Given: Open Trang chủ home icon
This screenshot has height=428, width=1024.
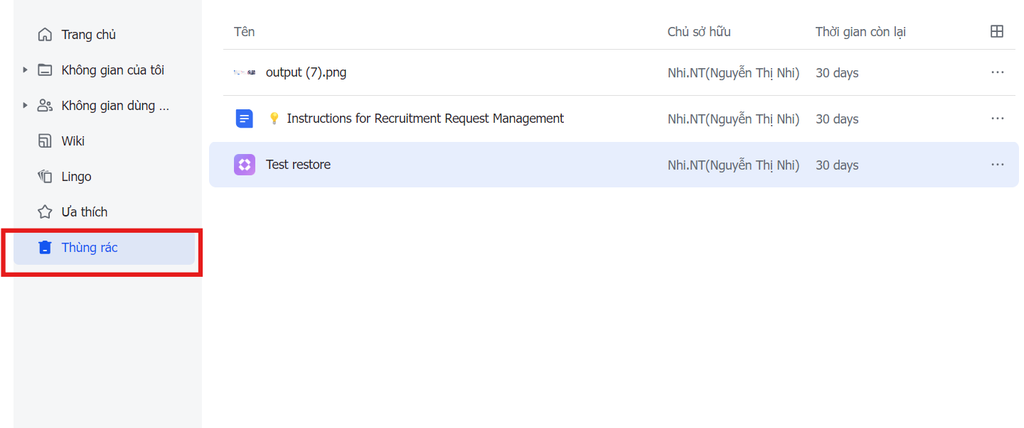Looking at the screenshot, I should pyautogui.click(x=45, y=35).
